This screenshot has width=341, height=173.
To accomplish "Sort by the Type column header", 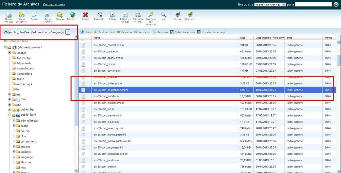I will [x=303, y=38].
